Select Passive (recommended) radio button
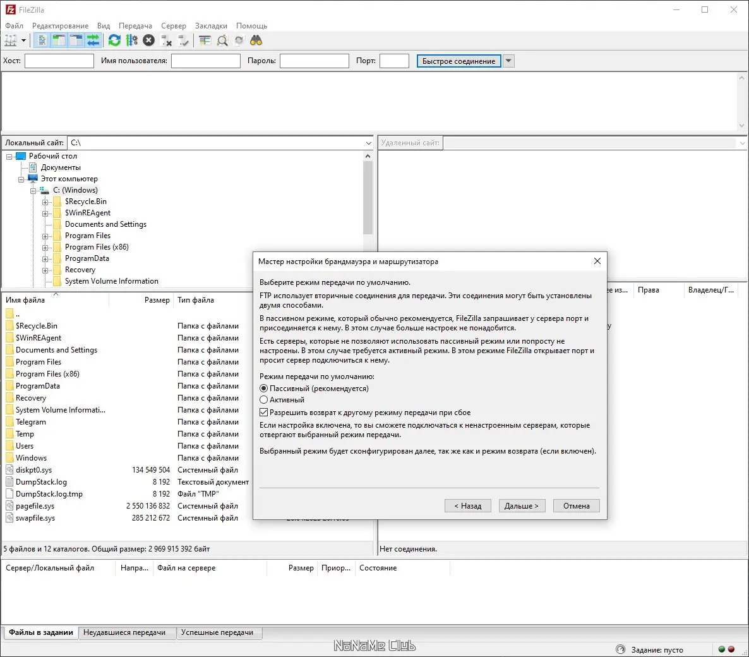Screen dimensions: 749x657 tap(264, 389)
